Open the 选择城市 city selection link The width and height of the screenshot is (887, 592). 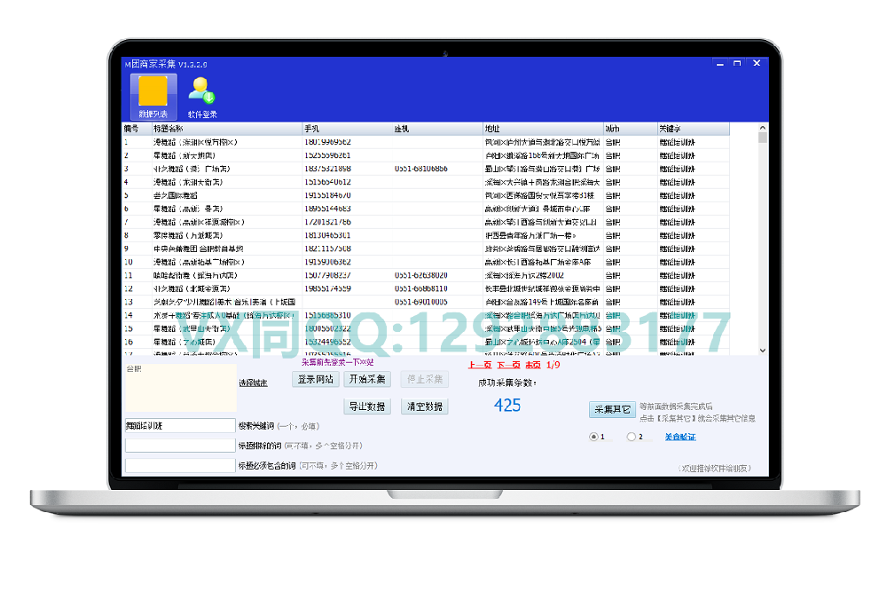pos(253,383)
